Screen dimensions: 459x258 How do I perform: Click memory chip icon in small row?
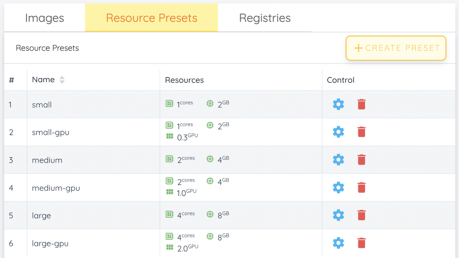coord(210,103)
